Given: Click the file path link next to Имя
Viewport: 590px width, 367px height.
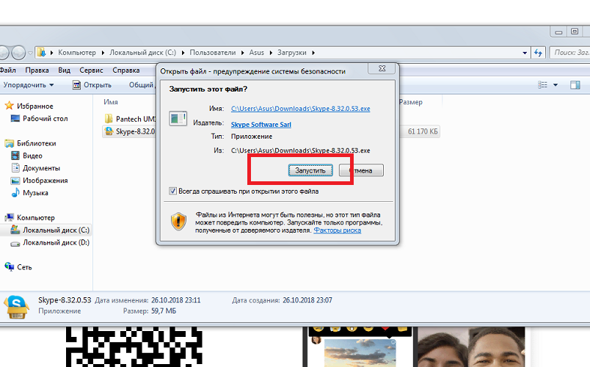Looking at the screenshot, I should point(300,108).
